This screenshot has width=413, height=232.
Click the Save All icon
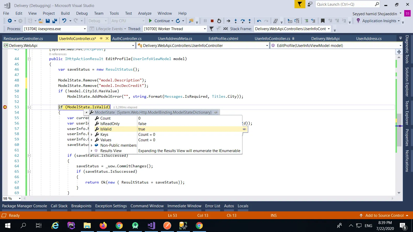pyautogui.click(x=54, y=21)
